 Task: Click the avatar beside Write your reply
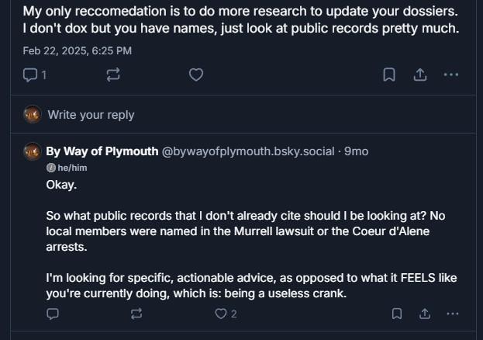point(32,114)
